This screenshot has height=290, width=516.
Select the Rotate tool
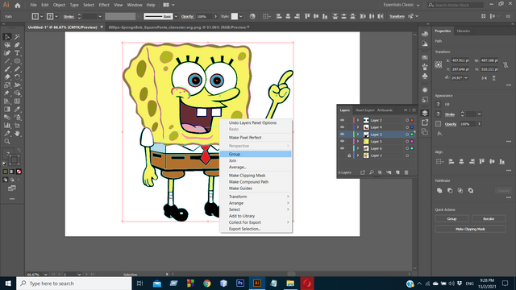click(17, 77)
